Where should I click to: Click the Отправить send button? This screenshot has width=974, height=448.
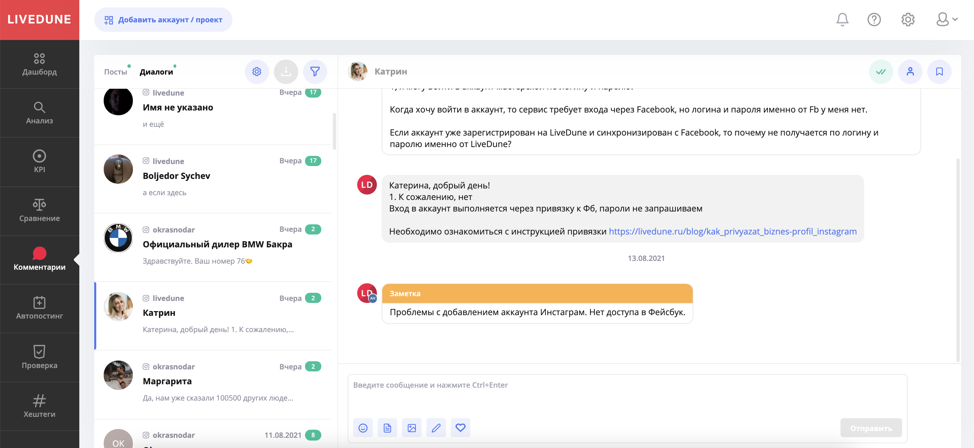871,428
